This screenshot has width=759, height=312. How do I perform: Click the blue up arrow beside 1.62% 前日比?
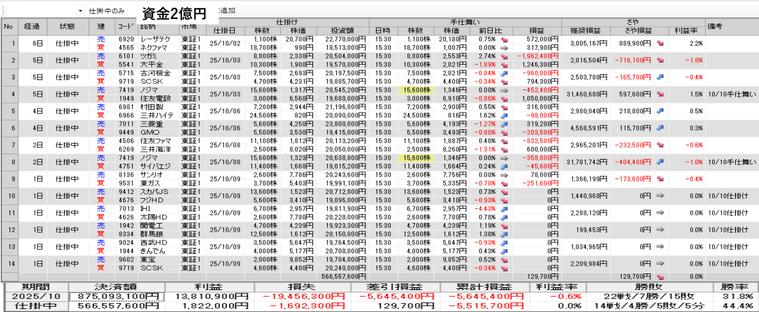pyautogui.click(x=503, y=116)
